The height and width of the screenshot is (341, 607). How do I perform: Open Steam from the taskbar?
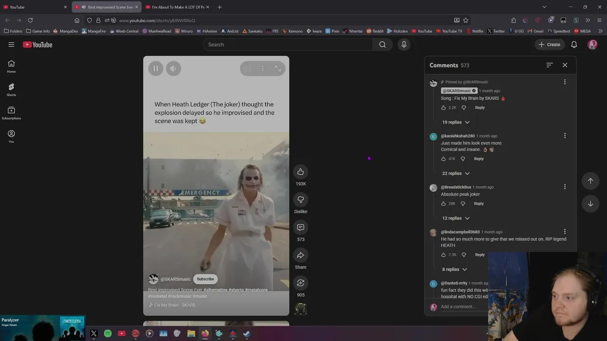point(247,333)
